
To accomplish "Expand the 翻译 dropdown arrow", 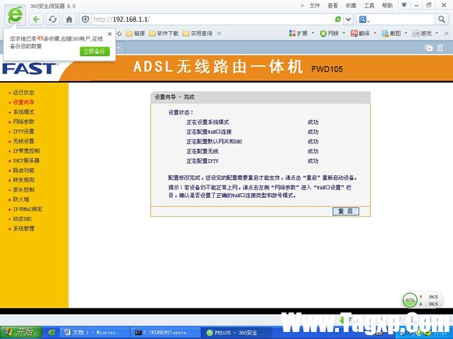I will point(375,34).
